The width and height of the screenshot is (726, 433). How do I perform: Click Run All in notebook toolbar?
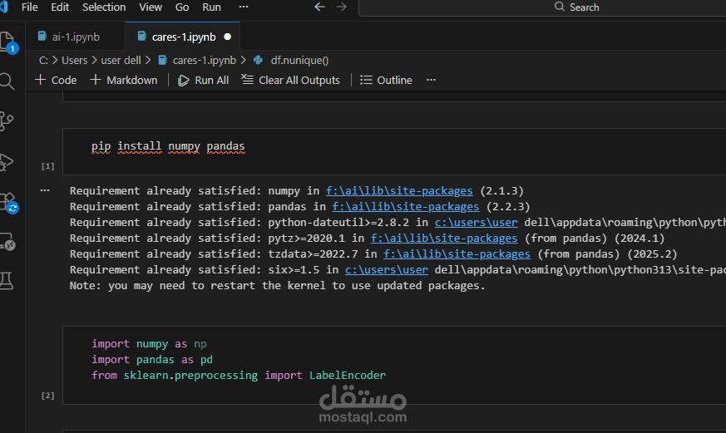tap(203, 80)
